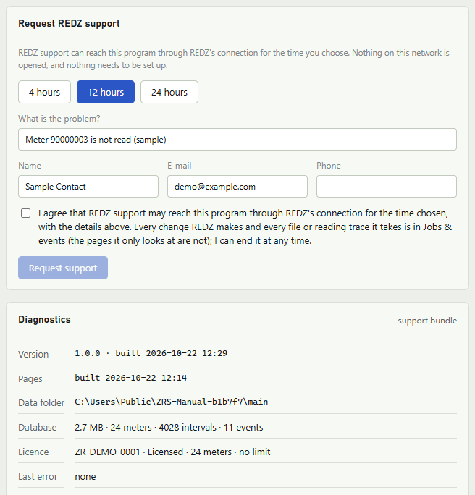Click the 'Database' row label
The width and height of the screenshot is (475, 495).
tap(38, 428)
